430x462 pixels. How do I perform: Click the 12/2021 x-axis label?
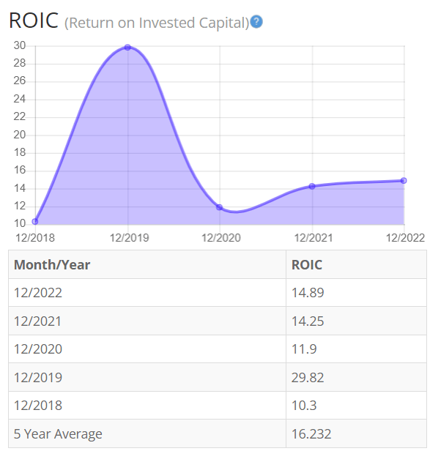click(314, 238)
